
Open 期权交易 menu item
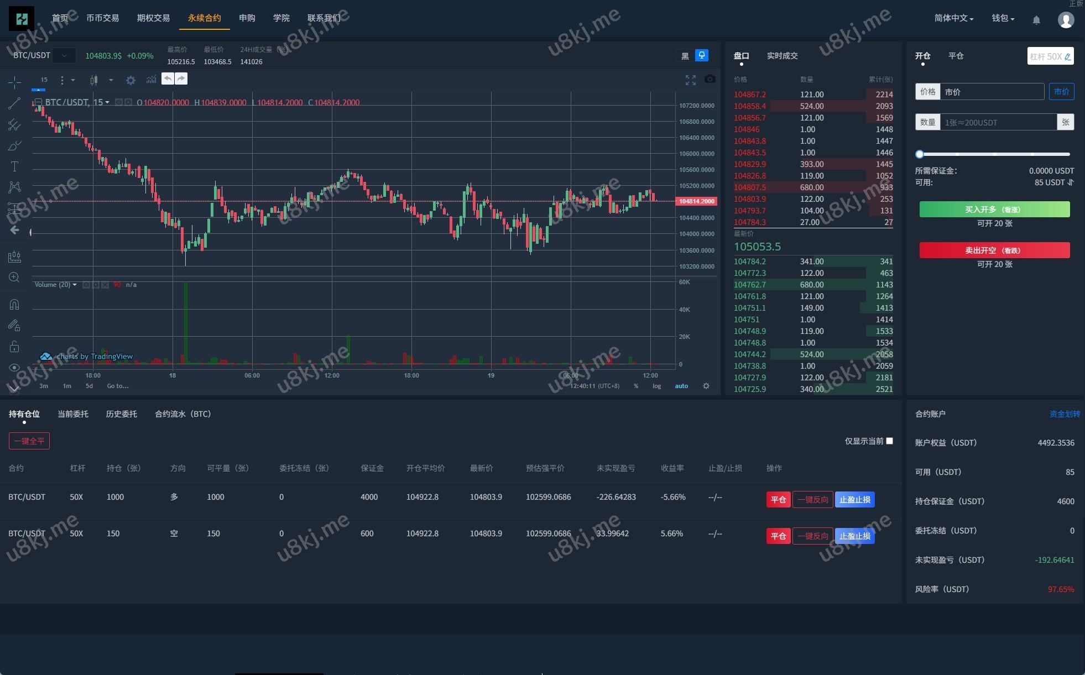[x=153, y=18]
